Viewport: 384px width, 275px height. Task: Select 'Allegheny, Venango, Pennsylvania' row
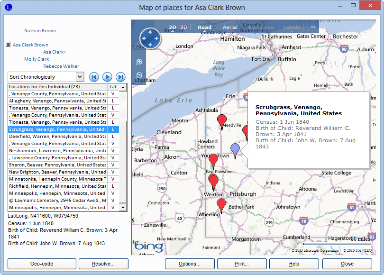click(x=64, y=101)
